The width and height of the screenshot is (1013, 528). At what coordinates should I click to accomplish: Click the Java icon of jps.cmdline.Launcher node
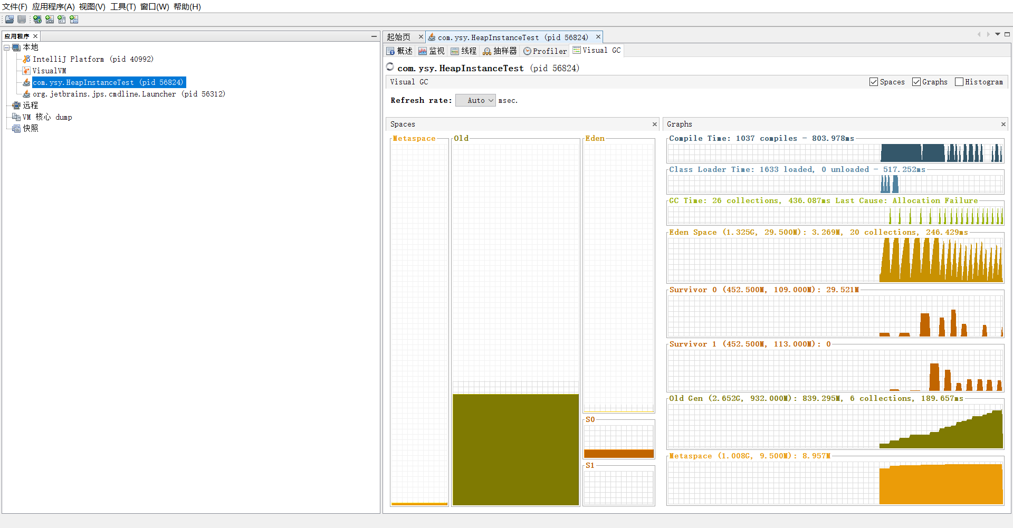pyautogui.click(x=26, y=94)
